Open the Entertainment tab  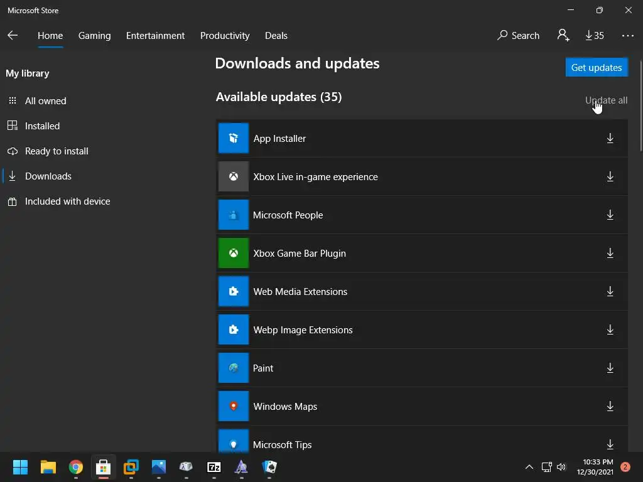click(156, 36)
